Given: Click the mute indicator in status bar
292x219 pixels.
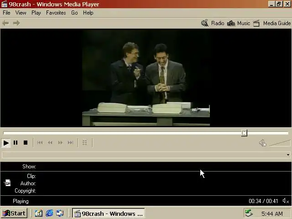Looking at the screenshot, I should 286,201.
